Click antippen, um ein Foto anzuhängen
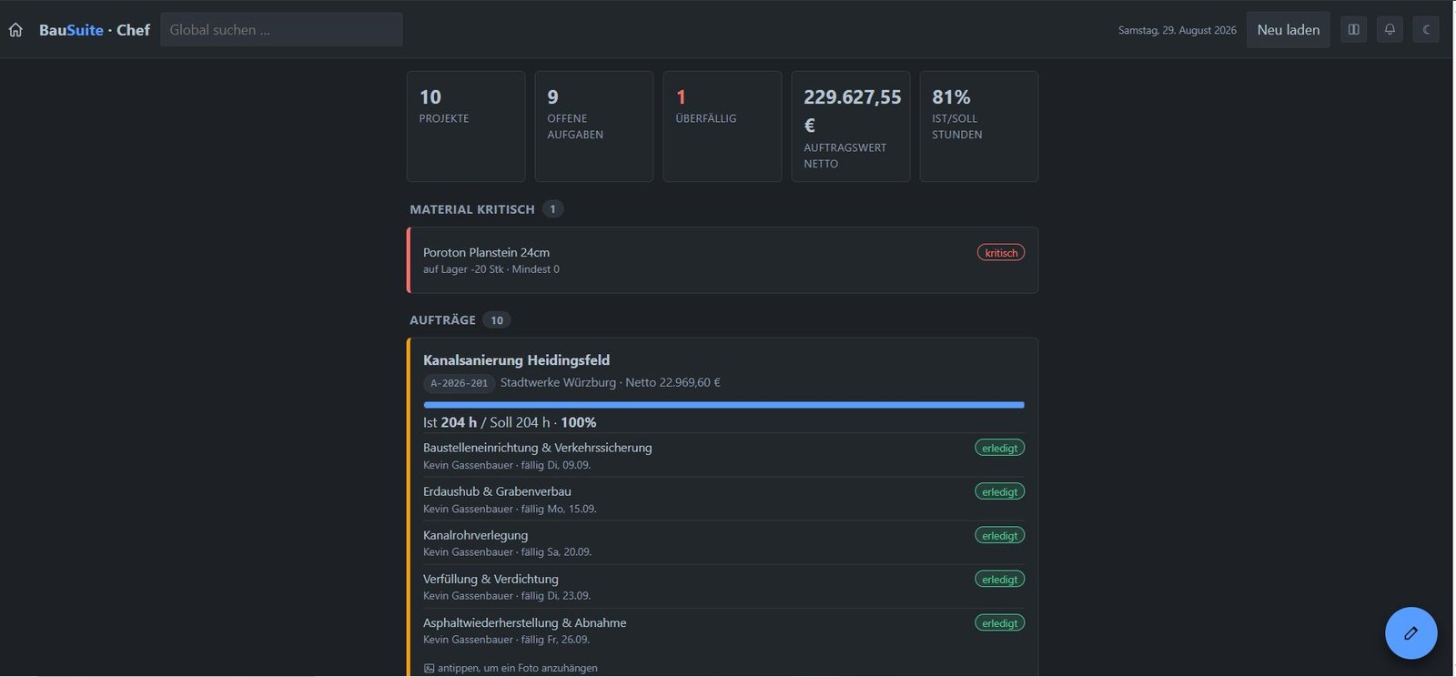Screen dimensions: 1456x677 point(517,668)
